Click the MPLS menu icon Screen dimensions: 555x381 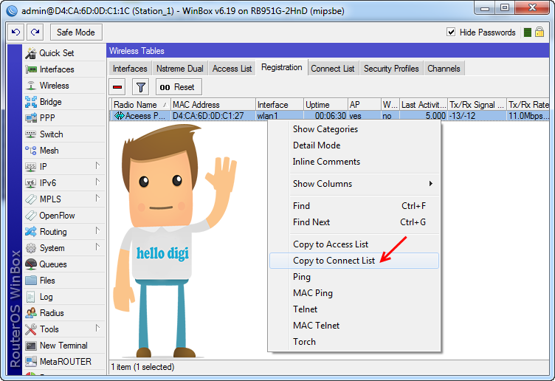coord(31,199)
